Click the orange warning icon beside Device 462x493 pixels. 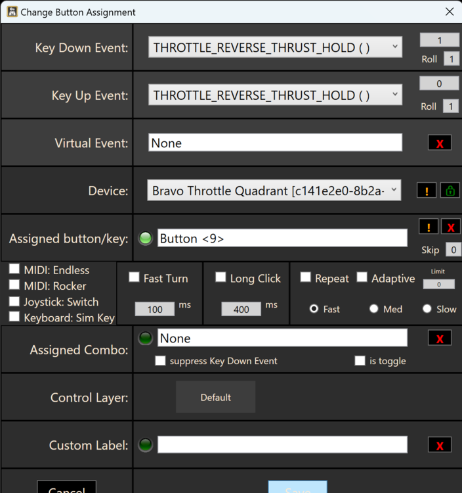[x=427, y=191]
